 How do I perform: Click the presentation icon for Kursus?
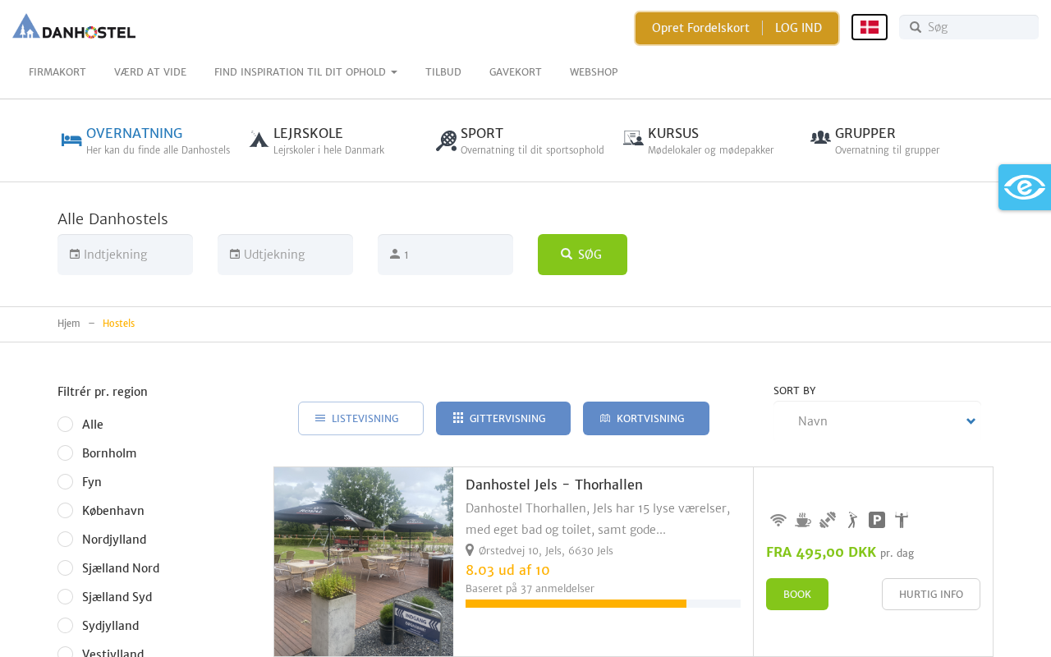pyautogui.click(x=633, y=138)
